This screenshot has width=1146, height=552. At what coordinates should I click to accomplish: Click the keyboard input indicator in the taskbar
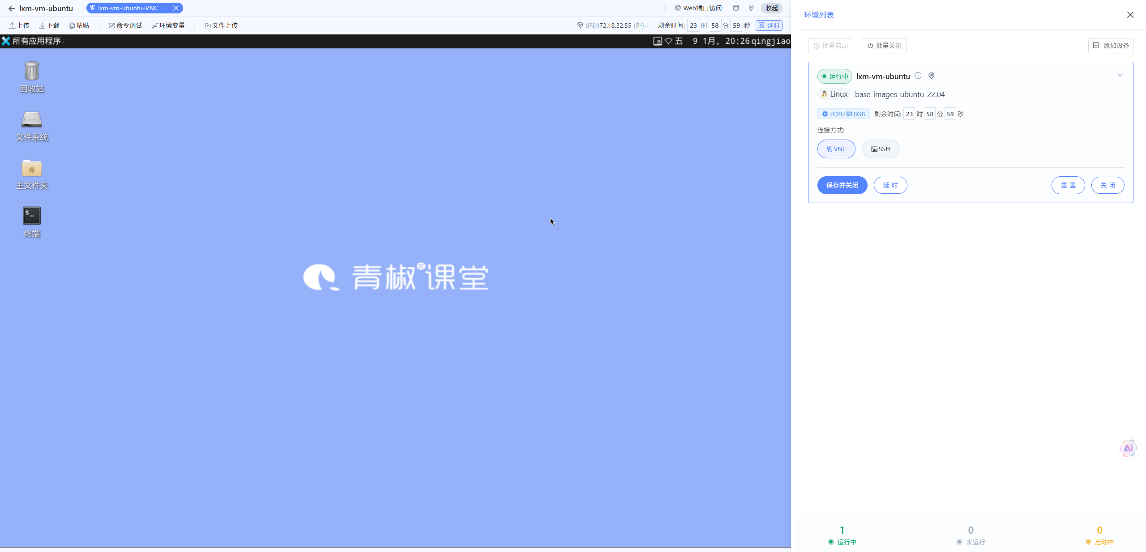click(657, 41)
